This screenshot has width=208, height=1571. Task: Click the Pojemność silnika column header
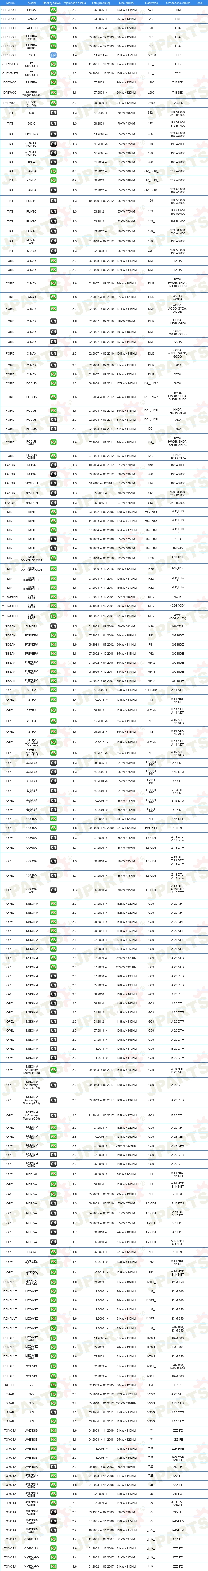coord(74,2)
